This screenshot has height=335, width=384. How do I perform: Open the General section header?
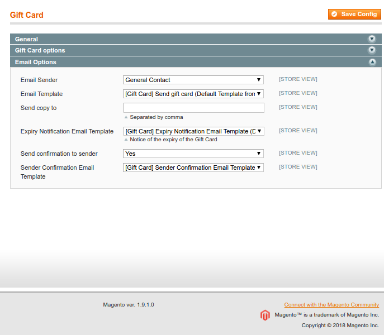pos(27,39)
